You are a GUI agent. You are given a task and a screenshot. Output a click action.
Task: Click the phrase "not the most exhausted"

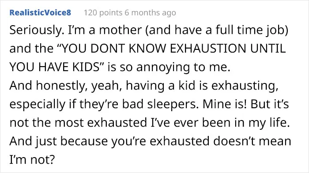(78, 123)
